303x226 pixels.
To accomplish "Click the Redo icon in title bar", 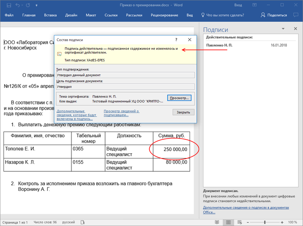I will [x=28, y=5].
